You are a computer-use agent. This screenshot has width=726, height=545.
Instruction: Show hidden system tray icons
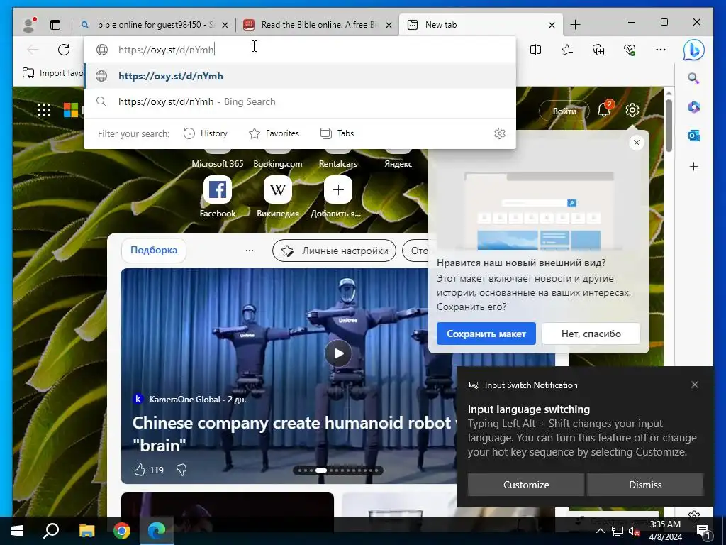coord(600,531)
